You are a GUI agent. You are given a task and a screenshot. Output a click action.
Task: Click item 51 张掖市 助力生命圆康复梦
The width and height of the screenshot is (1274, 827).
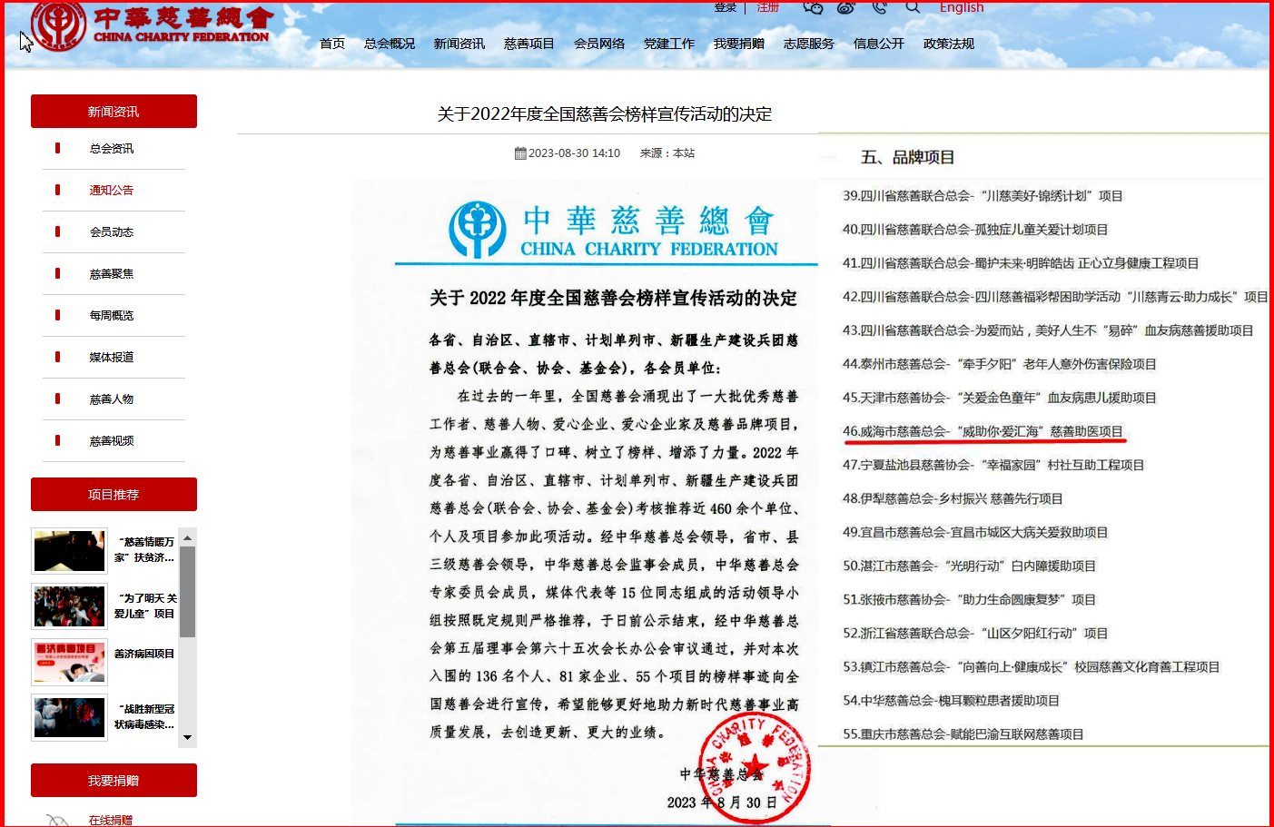click(969, 599)
